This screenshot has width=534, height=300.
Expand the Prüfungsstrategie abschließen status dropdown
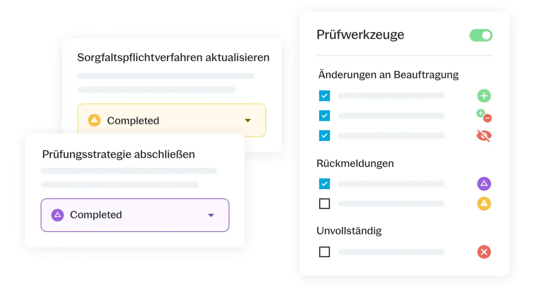tap(135, 215)
